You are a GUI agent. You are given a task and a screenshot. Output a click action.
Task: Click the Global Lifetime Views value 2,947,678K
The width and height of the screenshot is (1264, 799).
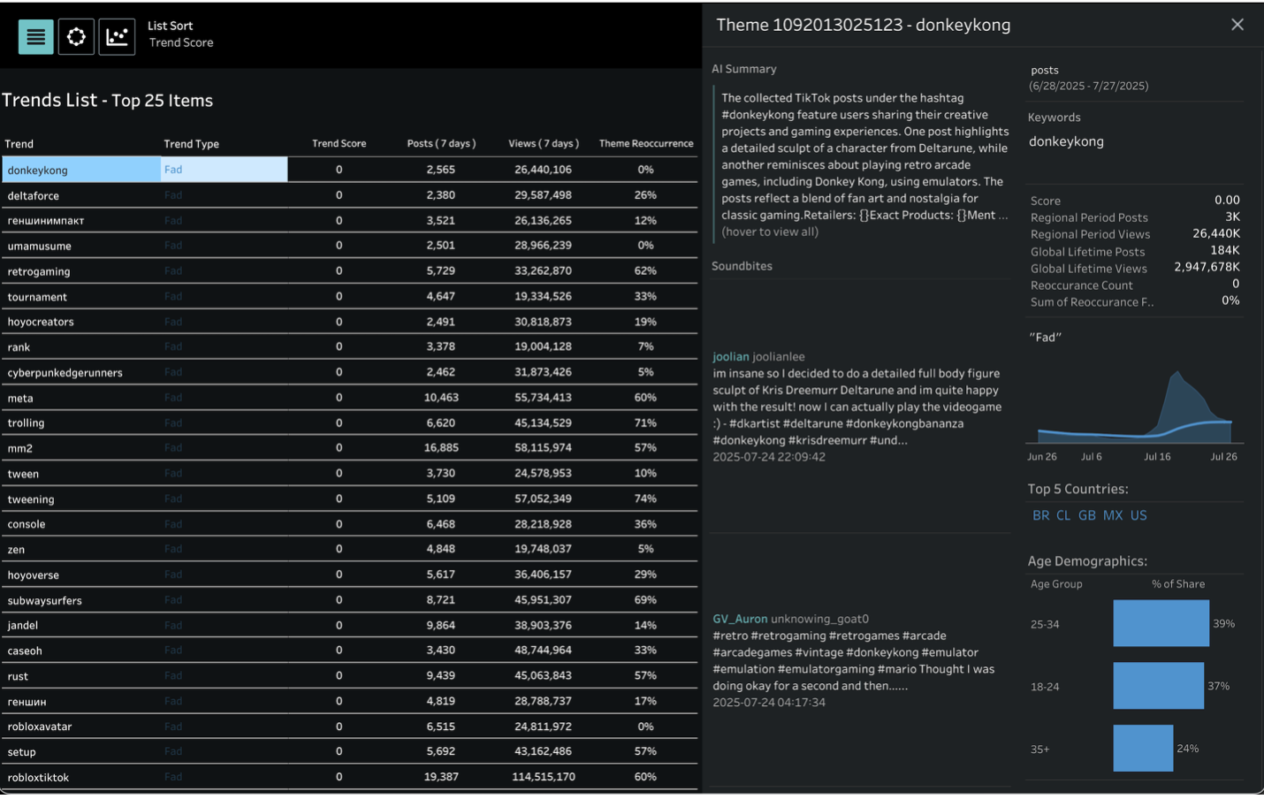coord(1207,267)
